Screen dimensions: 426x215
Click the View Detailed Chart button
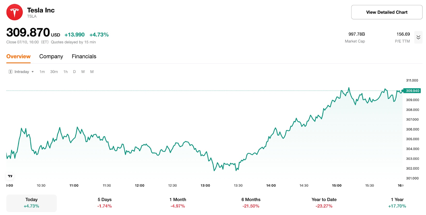(x=386, y=12)
